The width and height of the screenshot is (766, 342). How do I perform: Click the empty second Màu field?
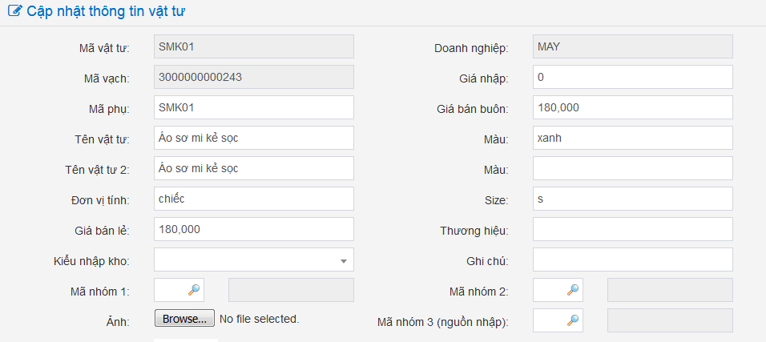point(632,168)
